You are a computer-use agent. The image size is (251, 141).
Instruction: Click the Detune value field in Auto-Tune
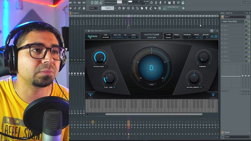[198, 38]
